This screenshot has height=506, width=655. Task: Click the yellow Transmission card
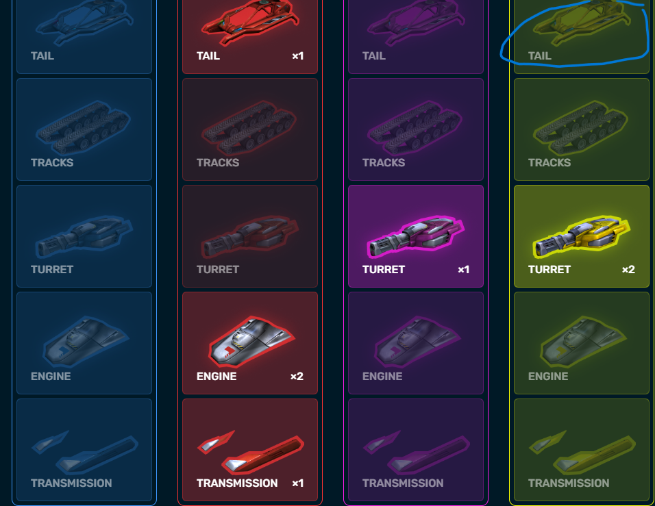582,450
